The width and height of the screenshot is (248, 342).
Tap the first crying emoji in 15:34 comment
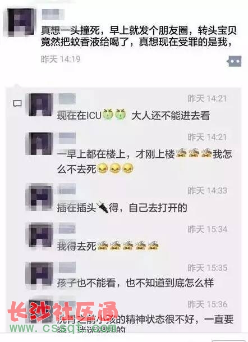point(103,245)
